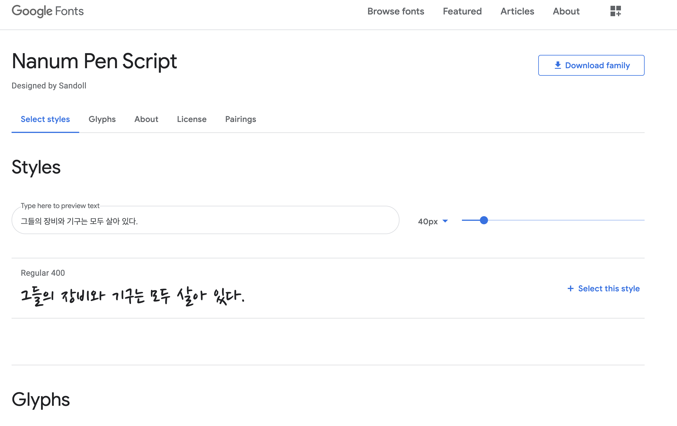
Task: Click the download arrow icon
Action: pyautogui.click(x=558, y=65)
